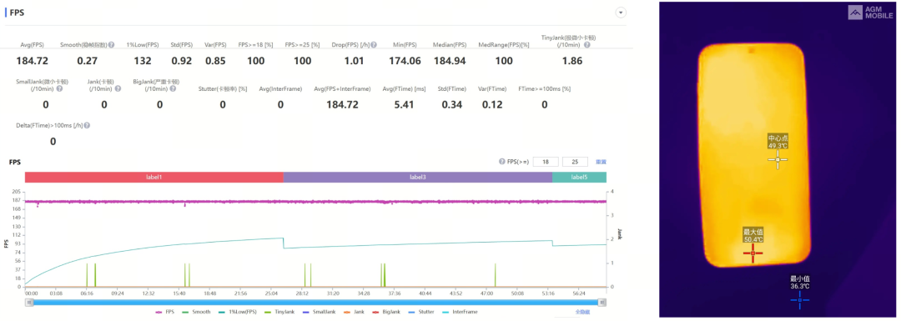The height and width of the screenshot is (321, 901).
Task: Click the hide-all link beside the legend
Action: pos(582,312)
